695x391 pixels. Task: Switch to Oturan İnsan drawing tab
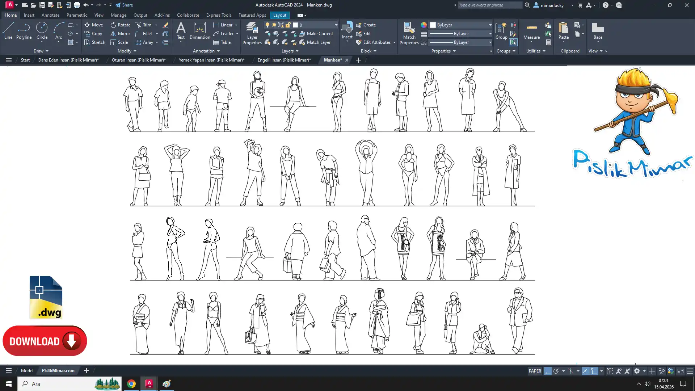point(139,60)
